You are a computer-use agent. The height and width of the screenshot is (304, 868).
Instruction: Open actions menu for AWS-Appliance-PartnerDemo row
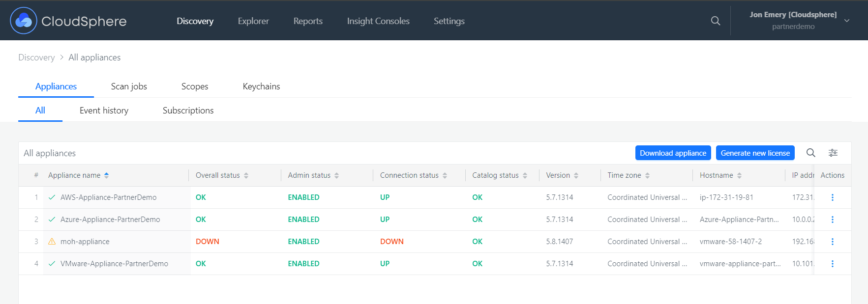[x=833, y=197]
